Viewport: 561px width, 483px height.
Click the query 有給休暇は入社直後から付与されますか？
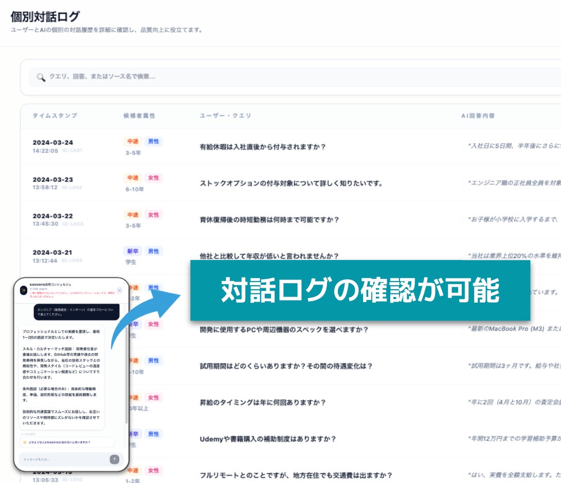[263, 147]
